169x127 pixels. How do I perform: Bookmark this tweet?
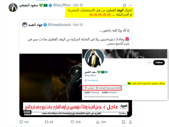click(x=123, y=122)
